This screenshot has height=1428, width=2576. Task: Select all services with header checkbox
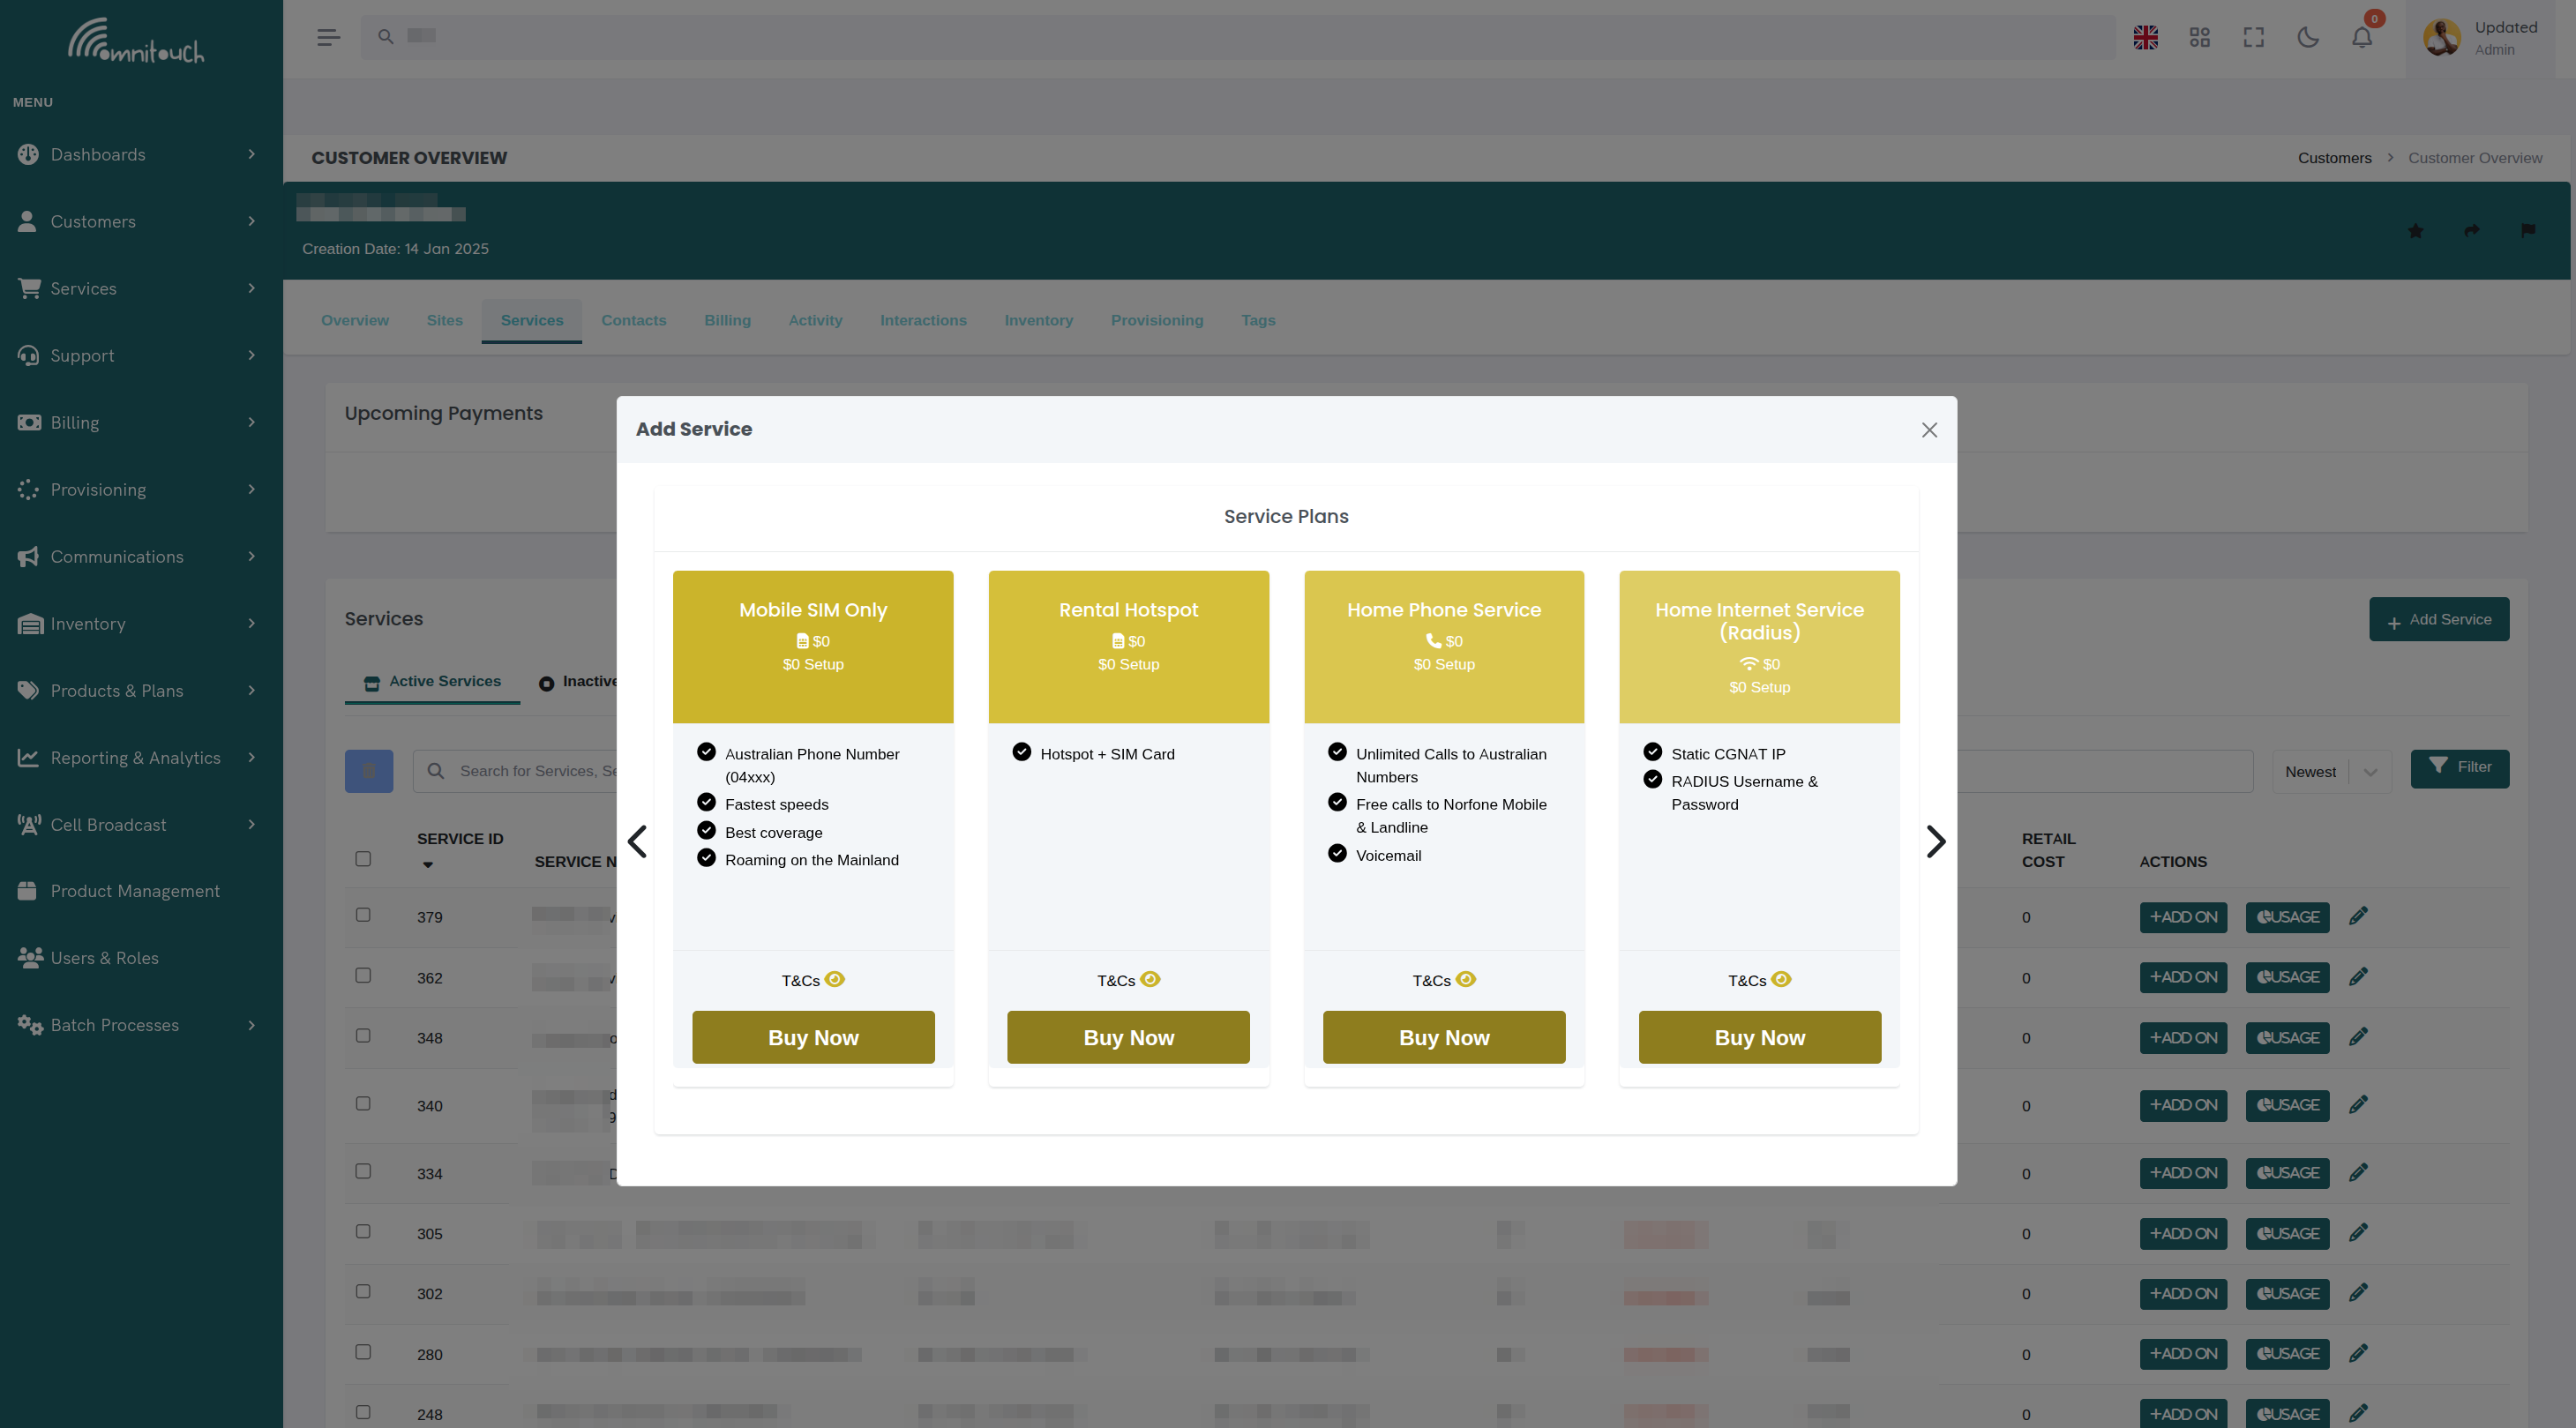click(363, 858)
